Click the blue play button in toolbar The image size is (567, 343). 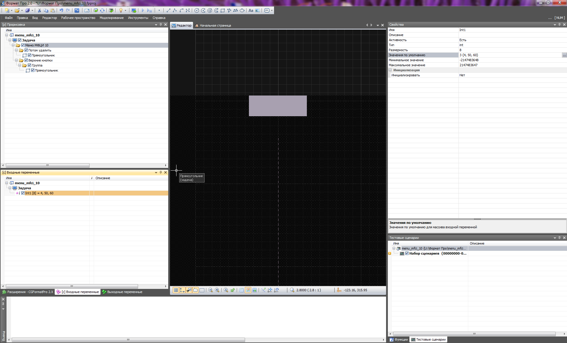pos(143,10)
